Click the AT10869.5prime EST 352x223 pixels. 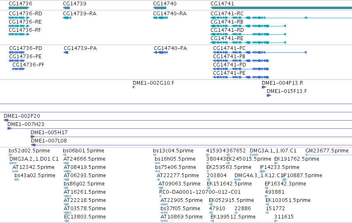click(x=182, y=217)
